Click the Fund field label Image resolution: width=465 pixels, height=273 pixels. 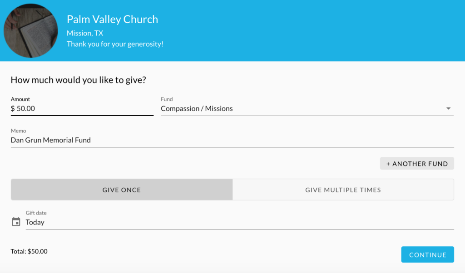coord(167,99)
